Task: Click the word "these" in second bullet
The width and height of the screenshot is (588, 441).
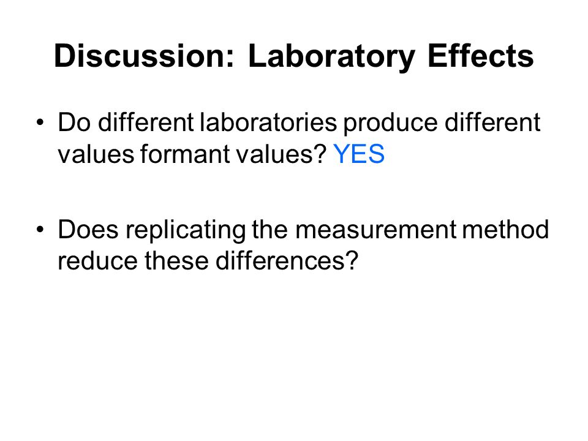Action: 176,260
